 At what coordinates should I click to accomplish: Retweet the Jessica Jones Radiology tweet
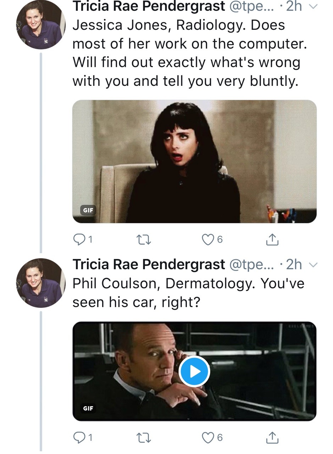coord(144,240)
